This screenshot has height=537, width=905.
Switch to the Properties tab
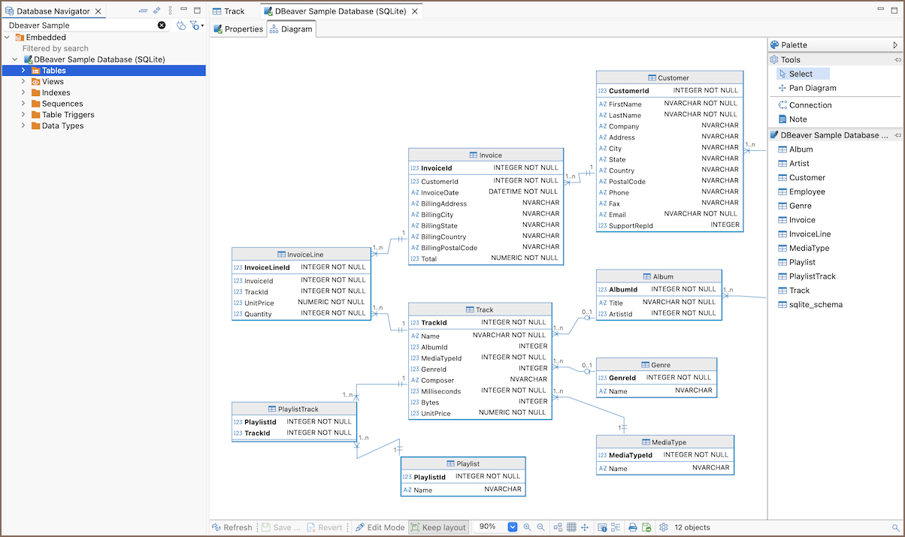pos(238,29)
